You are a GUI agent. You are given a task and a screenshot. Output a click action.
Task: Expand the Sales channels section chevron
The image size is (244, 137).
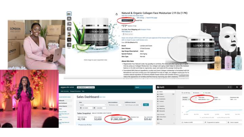(174, 114)
